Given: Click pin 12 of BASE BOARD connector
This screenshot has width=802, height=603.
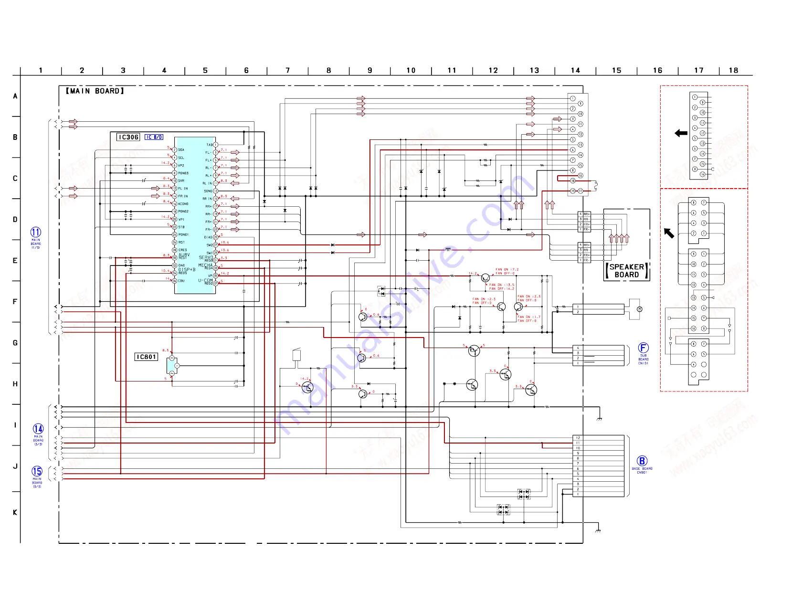Looking at the screenshot, I should pyautogui.click(x=578, y=438).
